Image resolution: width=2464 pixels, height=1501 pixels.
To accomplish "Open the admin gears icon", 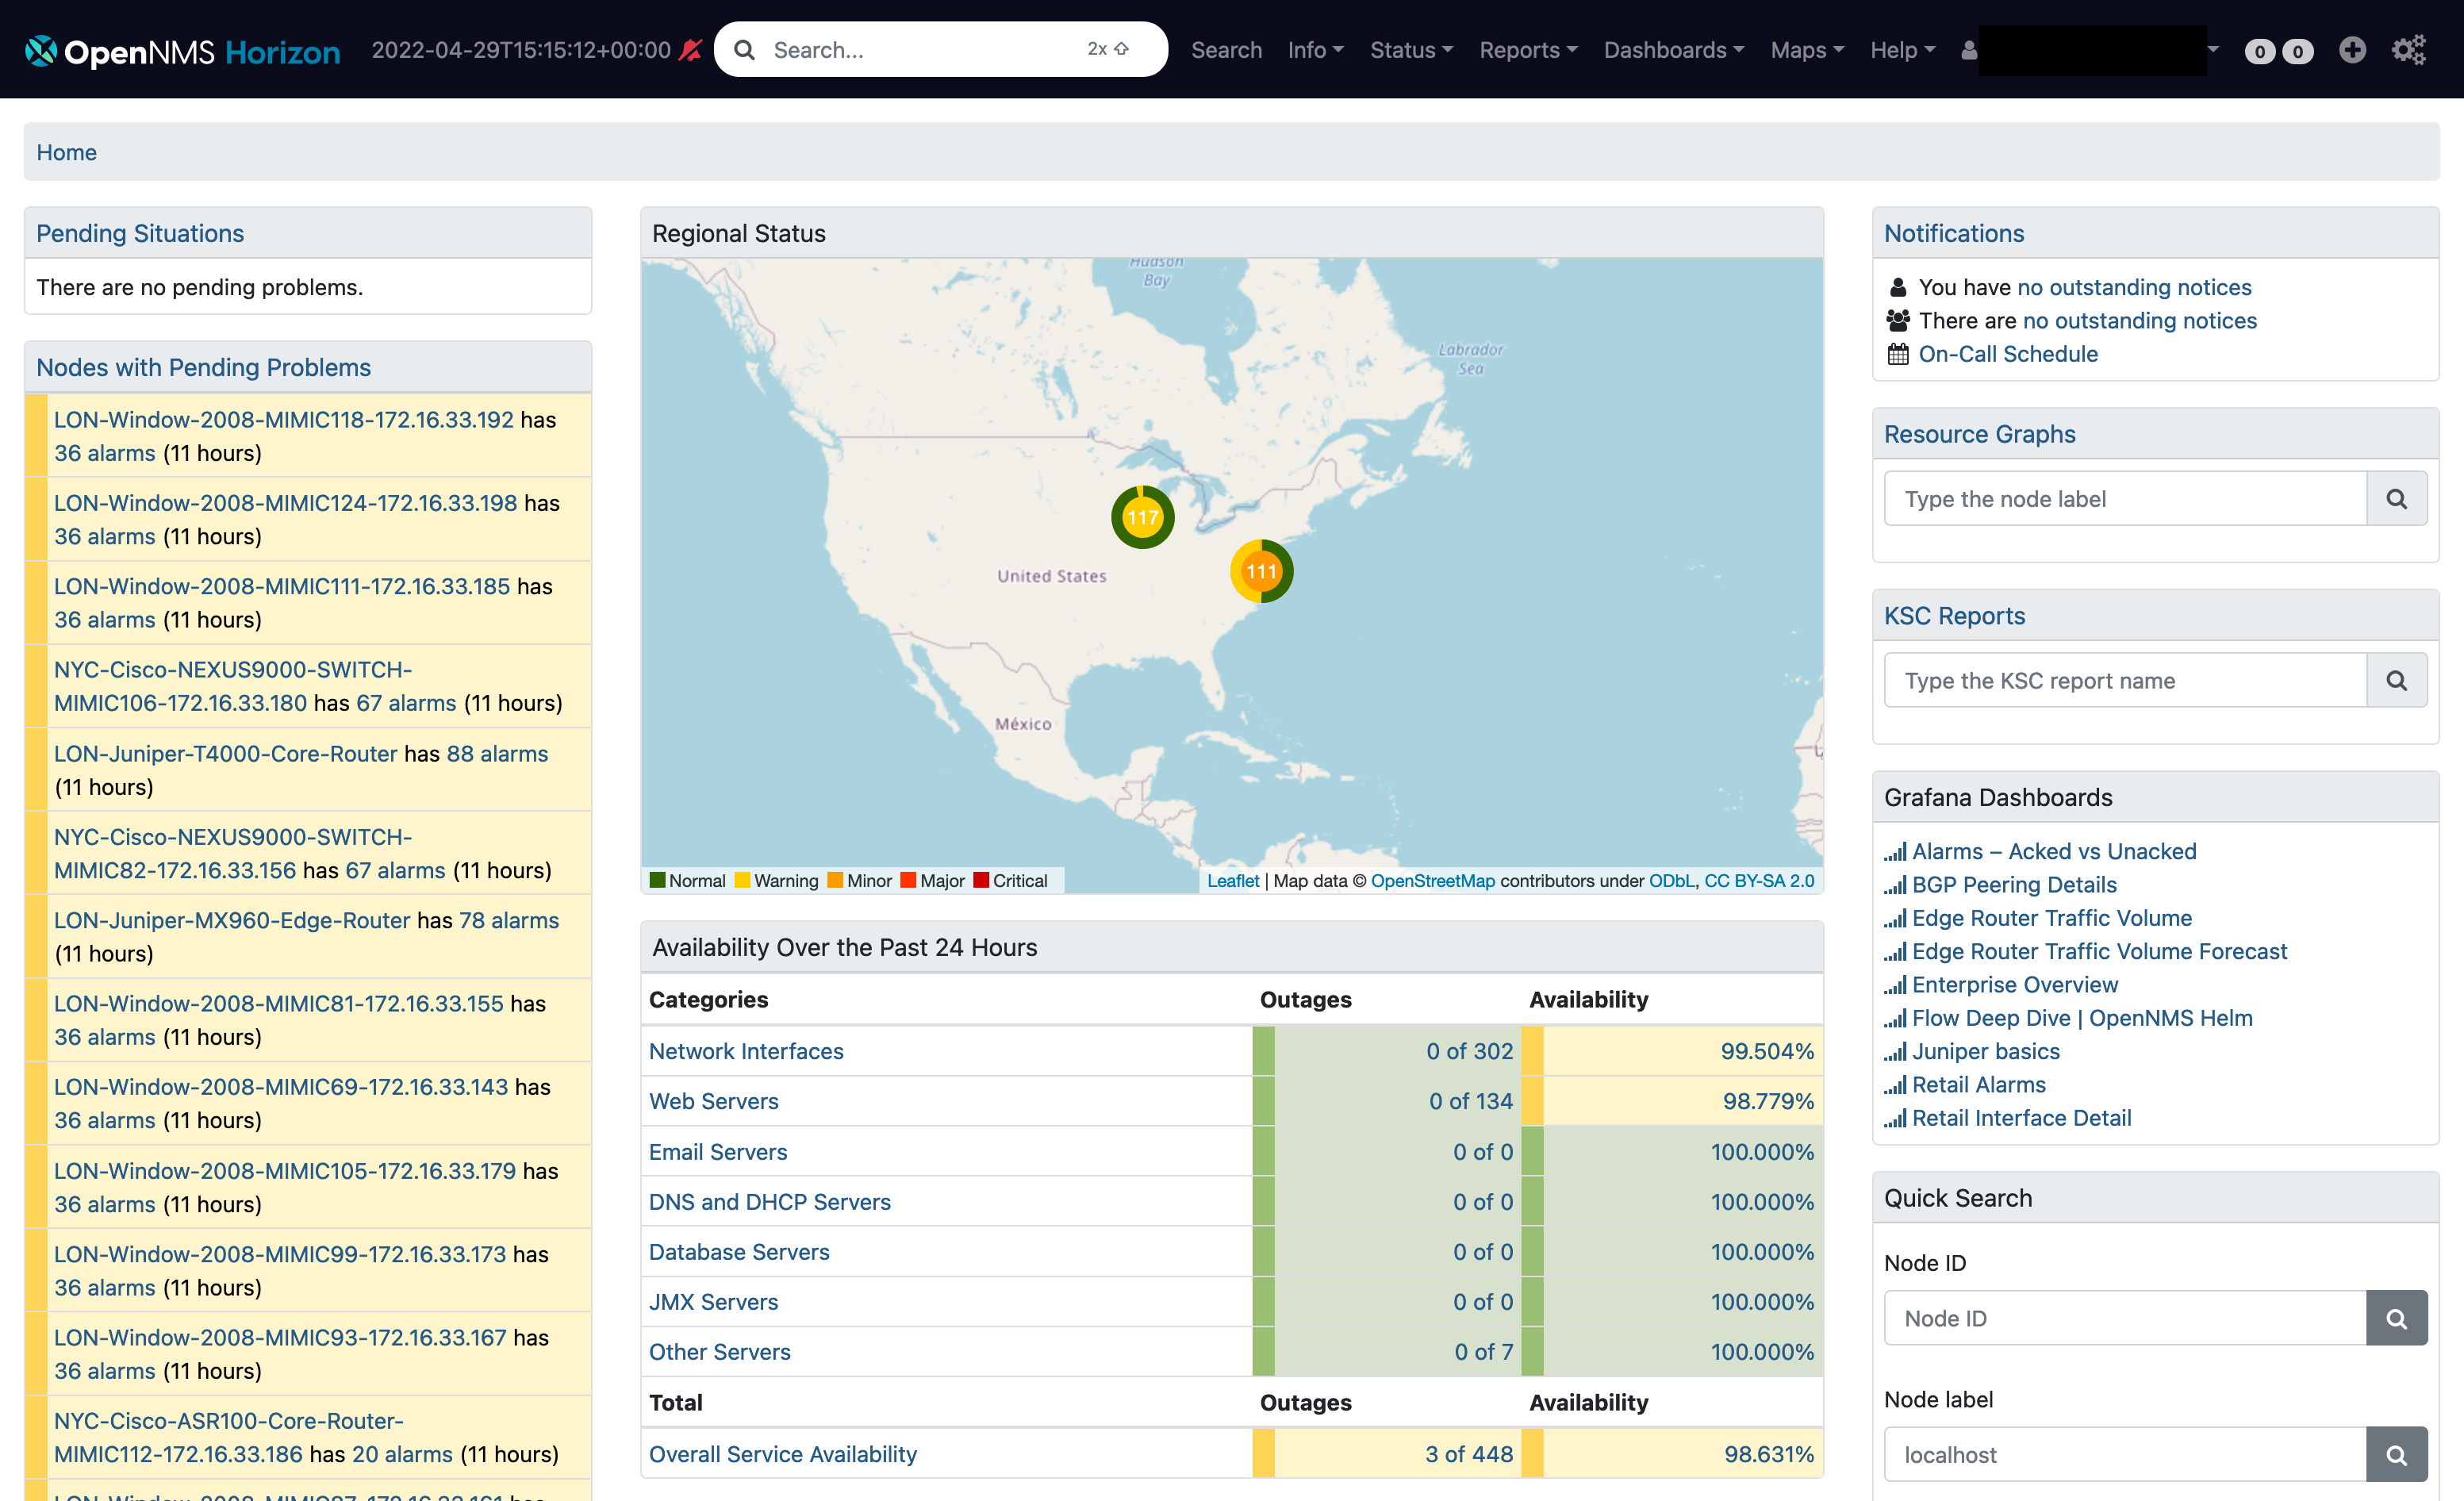I will coord(2410,49).
